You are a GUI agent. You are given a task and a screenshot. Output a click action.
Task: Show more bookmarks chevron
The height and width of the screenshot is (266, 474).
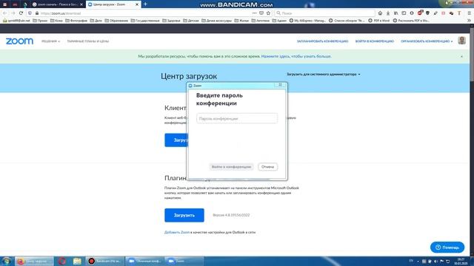click(469, 21)
